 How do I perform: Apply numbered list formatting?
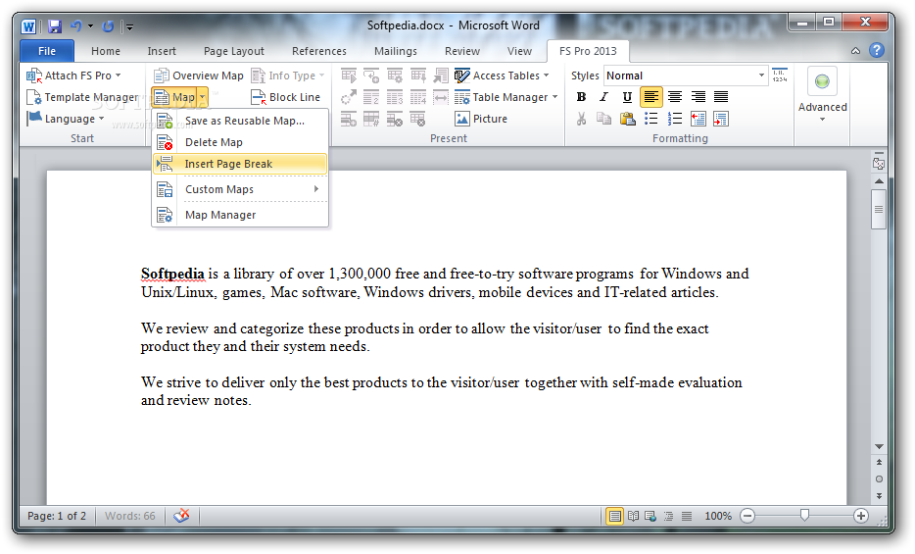[675, 119]
